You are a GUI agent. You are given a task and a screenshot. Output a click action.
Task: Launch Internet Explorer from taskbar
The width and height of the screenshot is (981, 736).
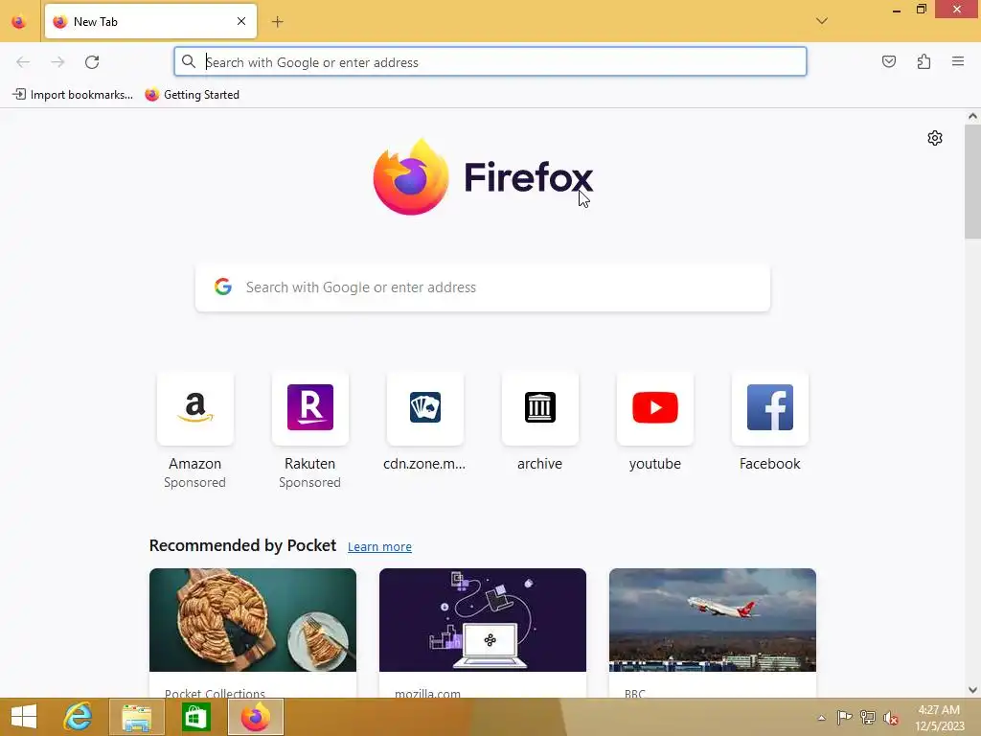pos(78,717)
